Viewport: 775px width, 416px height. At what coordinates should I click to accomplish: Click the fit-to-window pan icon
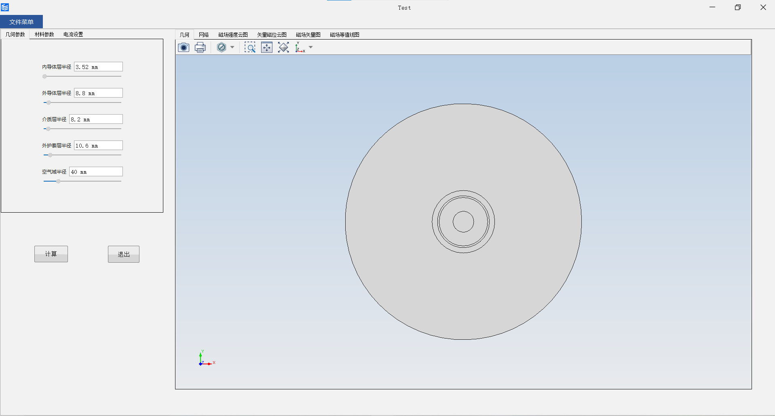[x=267, y=48]
